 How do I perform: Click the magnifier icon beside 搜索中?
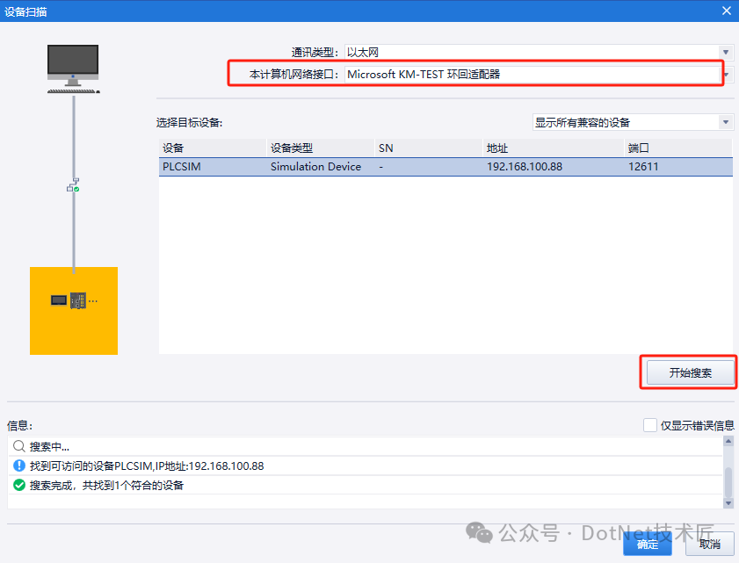tap(18, 446)
